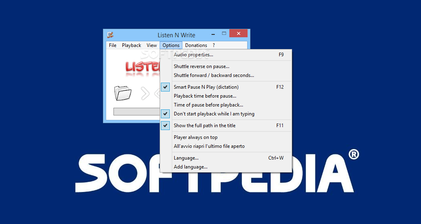This screenshot has height=224, width=421.
Task: Select Shuttle forward / backward seconds...
Action: pos(226,75)
